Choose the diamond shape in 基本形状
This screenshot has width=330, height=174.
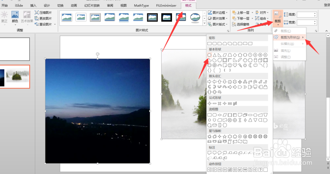click(x=235, y=55)
